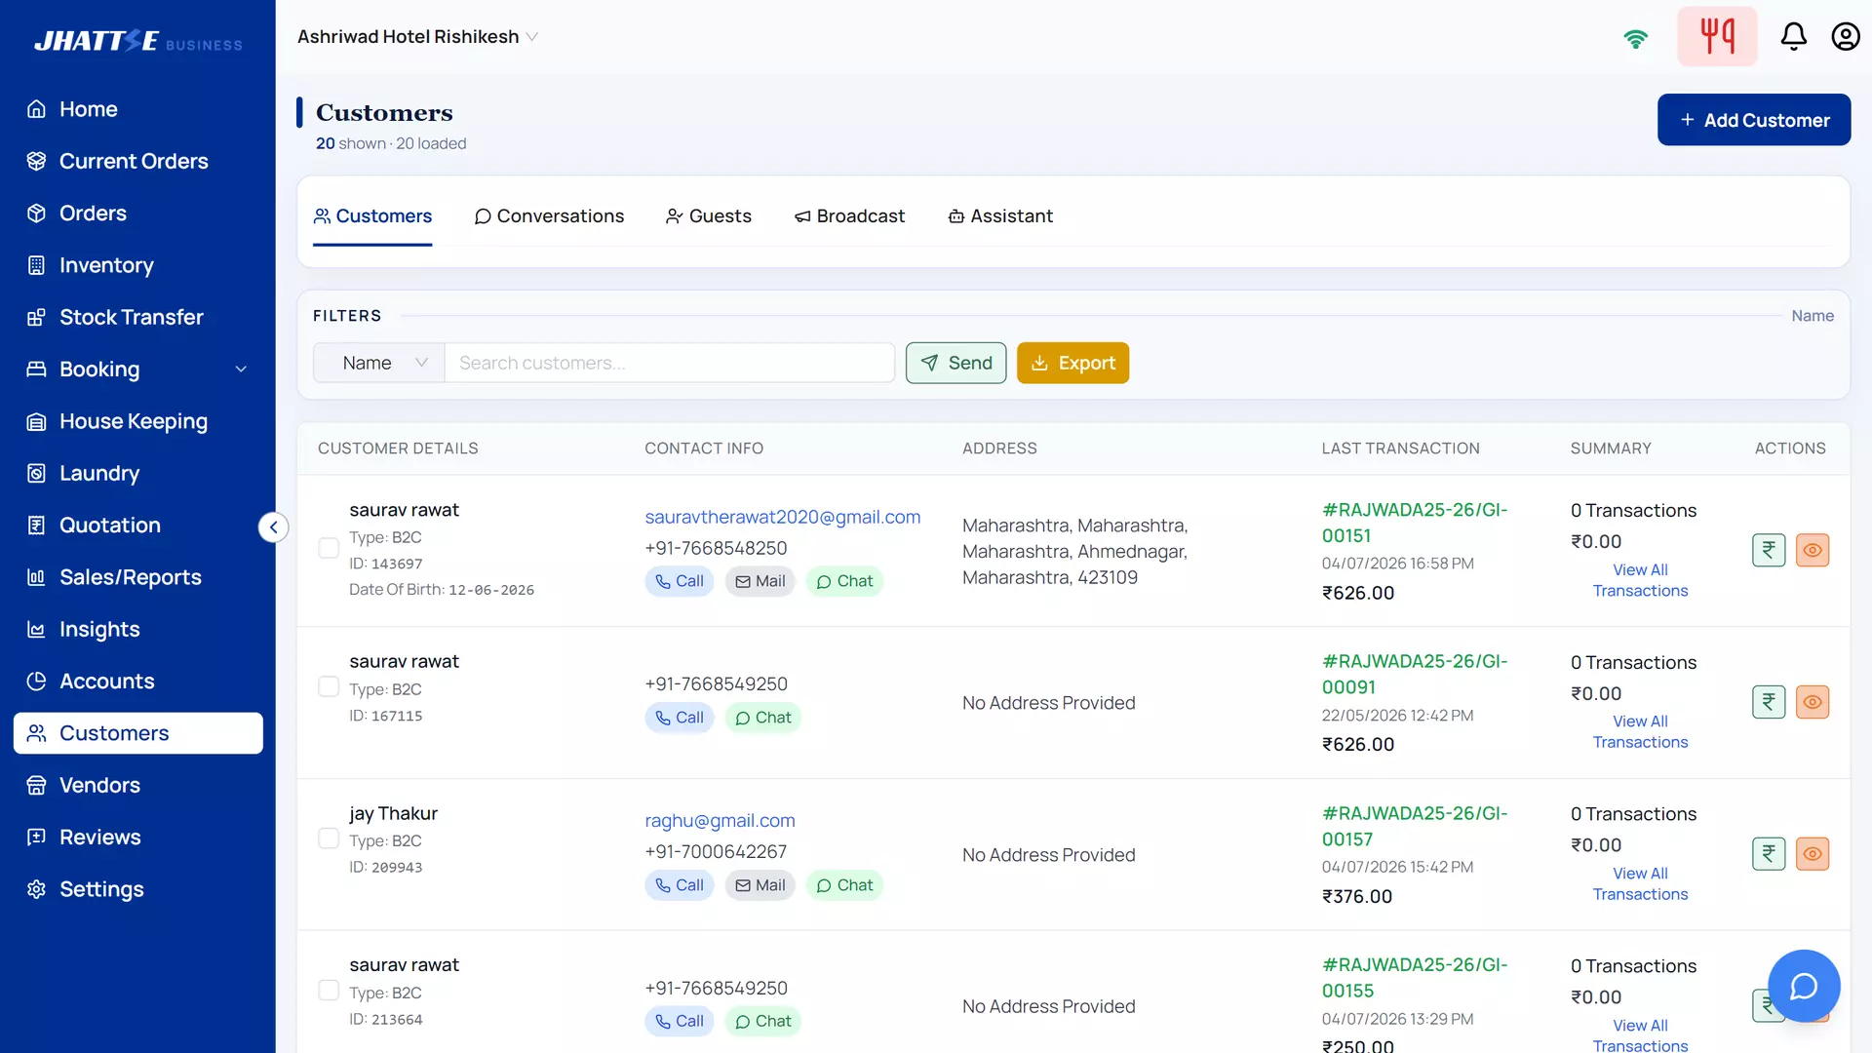Switch to the Conversations tab

click(550, 216)
